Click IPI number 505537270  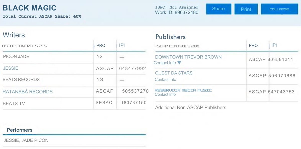coord(135,91)
